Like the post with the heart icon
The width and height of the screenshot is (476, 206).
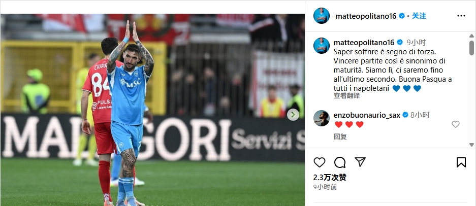pyautogui.click(x=319, y=162)
